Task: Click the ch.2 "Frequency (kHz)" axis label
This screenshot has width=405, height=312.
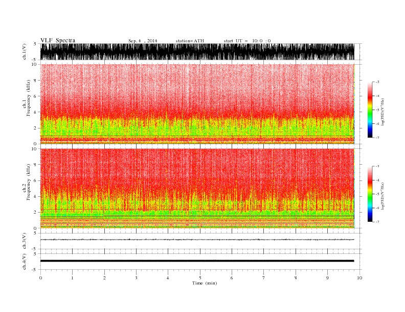Action: click(29, 183)
